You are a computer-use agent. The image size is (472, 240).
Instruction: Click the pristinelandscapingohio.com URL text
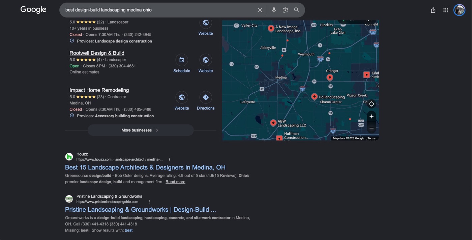[x=107, y=202]
